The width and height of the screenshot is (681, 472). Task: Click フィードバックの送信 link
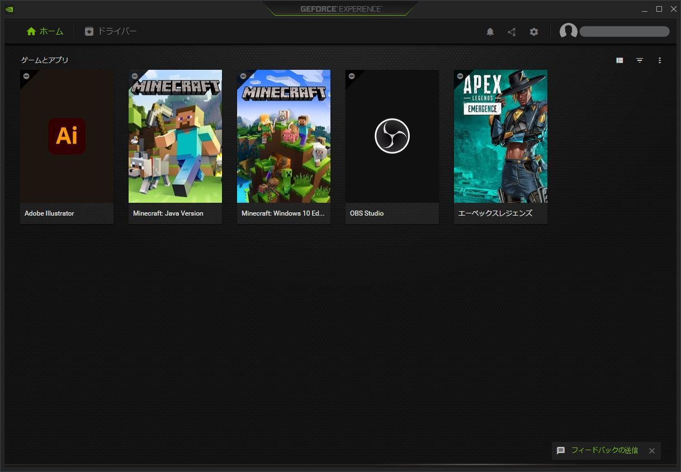pyautogui.click(x=604, y=450)
